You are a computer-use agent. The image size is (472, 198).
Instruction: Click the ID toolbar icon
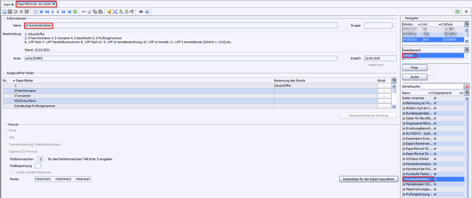(141, 11)
